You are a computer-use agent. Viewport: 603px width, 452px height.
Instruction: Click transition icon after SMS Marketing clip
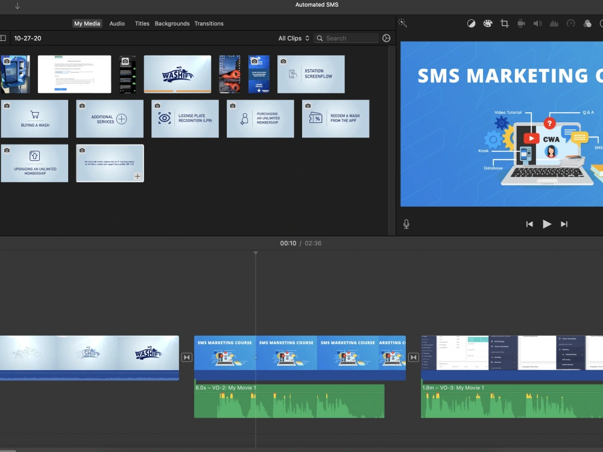point(414,357)
